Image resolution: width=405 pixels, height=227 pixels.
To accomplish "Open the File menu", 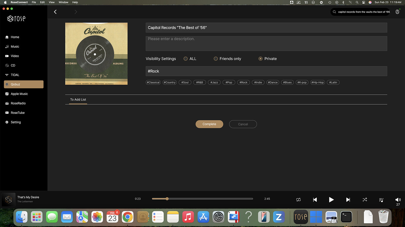I will click(34, 2).
